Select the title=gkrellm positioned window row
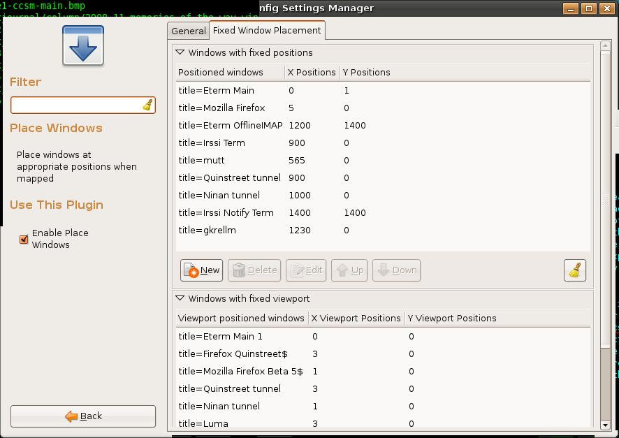 (x=207, y=231)
